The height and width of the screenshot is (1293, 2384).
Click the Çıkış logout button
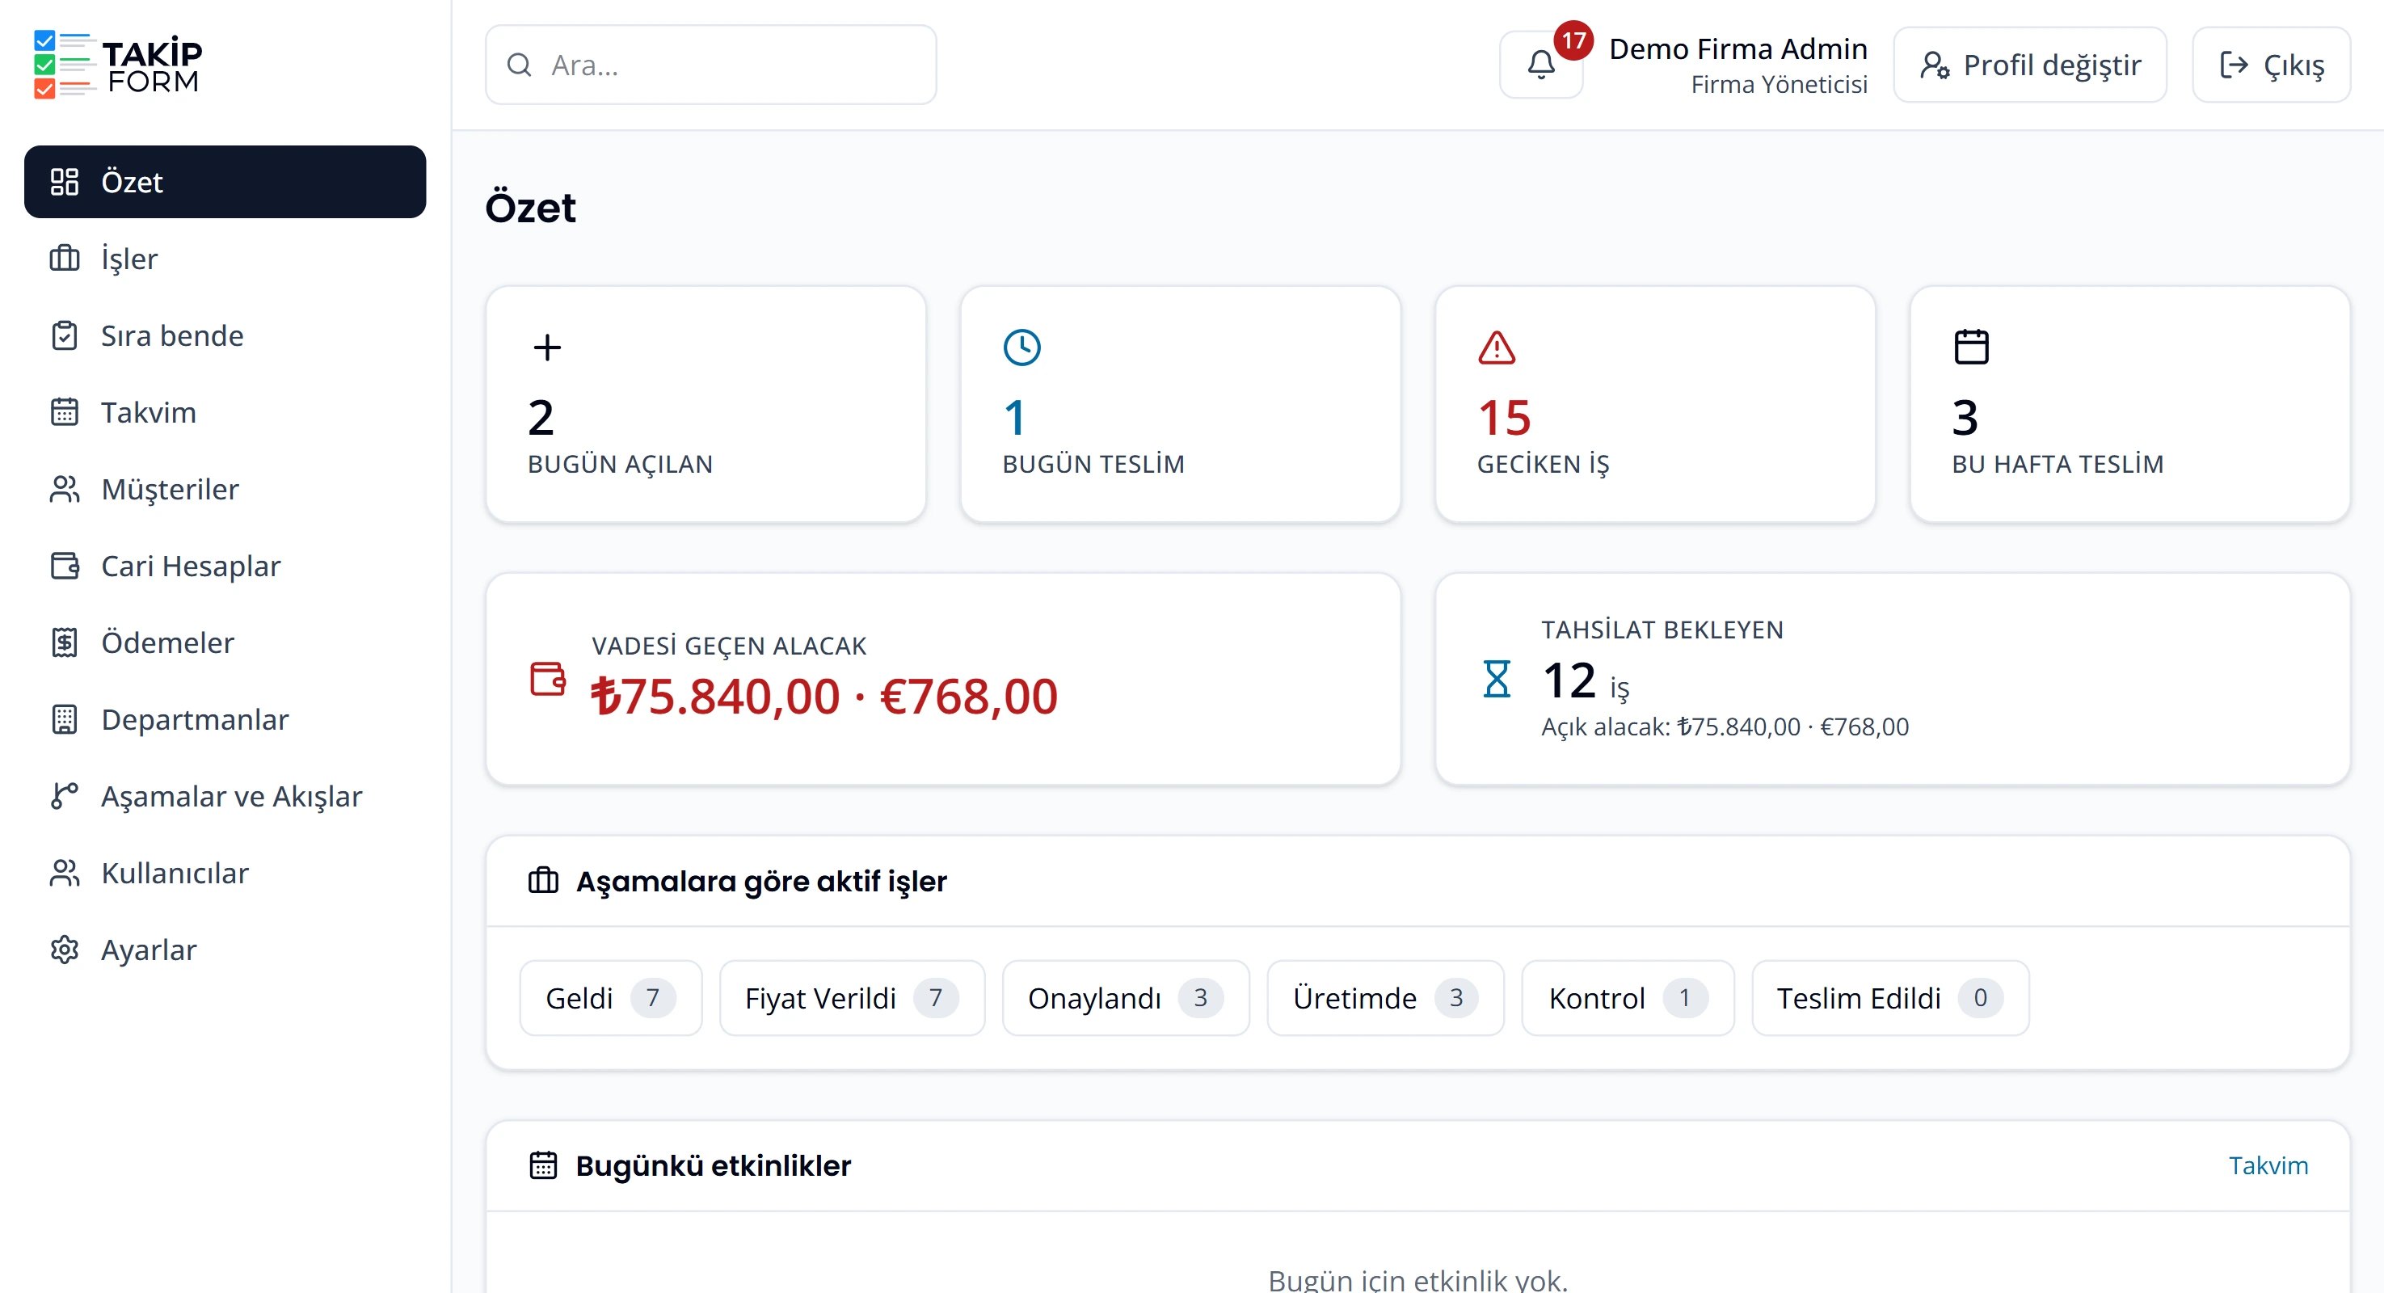tap(2271, 65)
